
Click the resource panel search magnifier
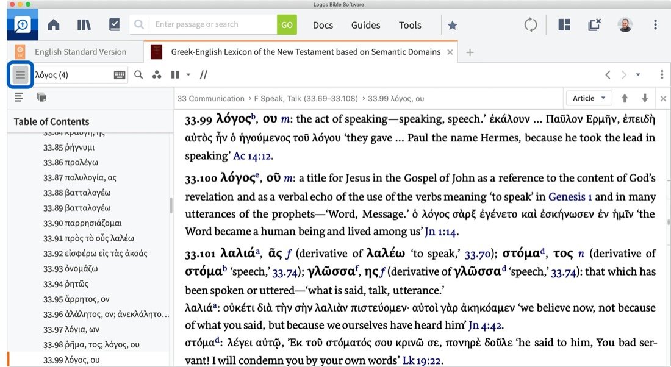click(138, 75)
